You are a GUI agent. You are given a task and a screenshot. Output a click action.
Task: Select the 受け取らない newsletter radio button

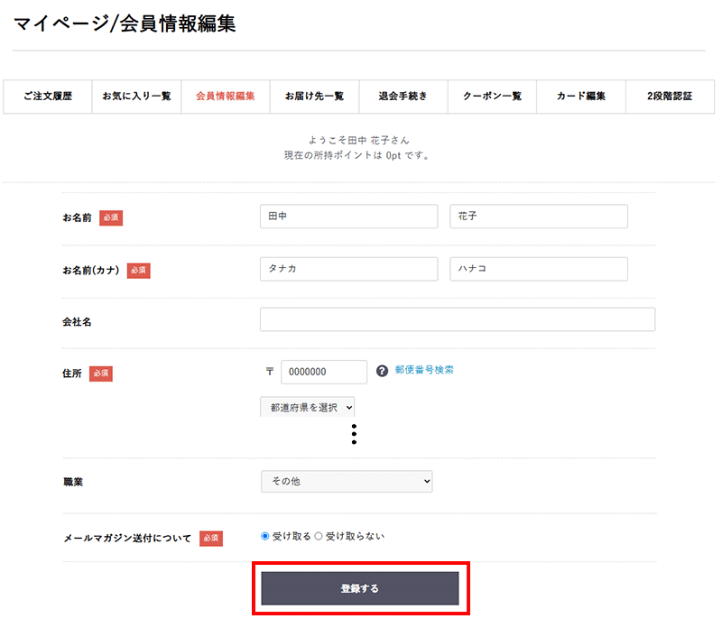tap(319, 536)
